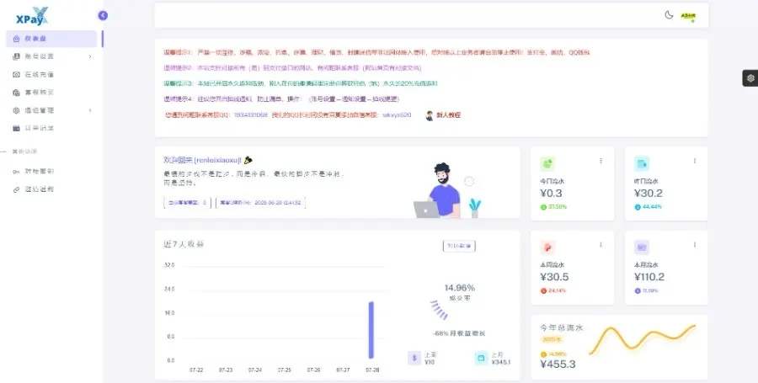
Task: Open the dashboard item in the sidebar
Action: [x=35, y=39]
